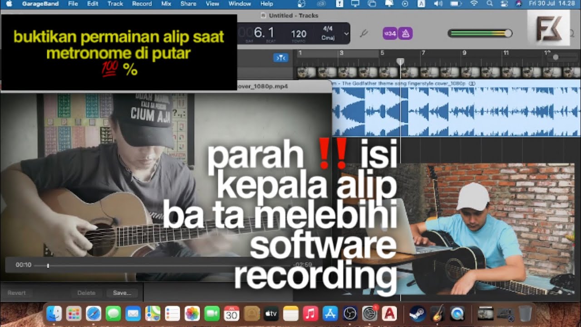The width and height of the screenshot is (581, 327).
Task: Open the App Store from the Dock
Action: [330, 314]
